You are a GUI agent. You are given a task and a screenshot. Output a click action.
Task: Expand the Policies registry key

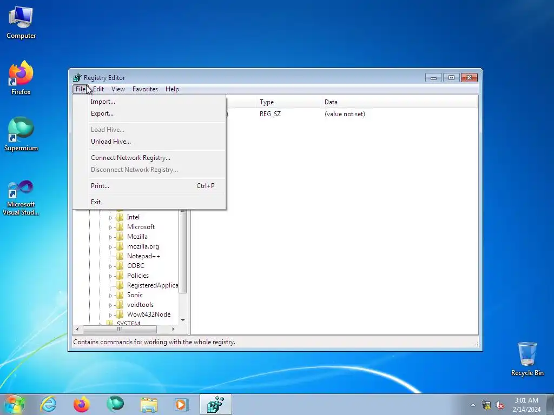(110, 276)
